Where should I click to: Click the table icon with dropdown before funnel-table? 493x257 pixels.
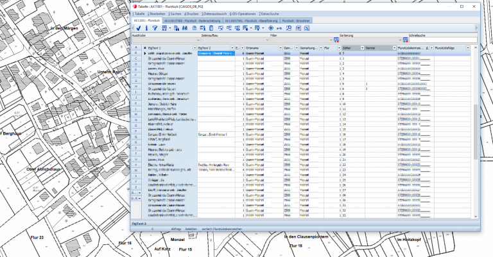coord(245,28)
